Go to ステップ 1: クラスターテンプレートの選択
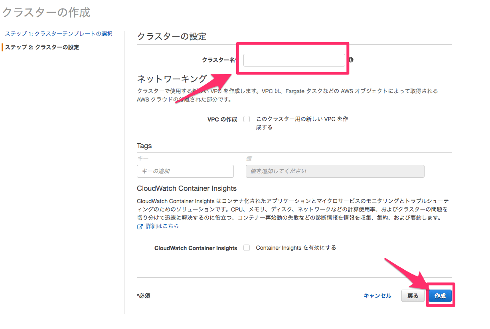The width and height of the screenshot is (490, 329). click(59, 34)
